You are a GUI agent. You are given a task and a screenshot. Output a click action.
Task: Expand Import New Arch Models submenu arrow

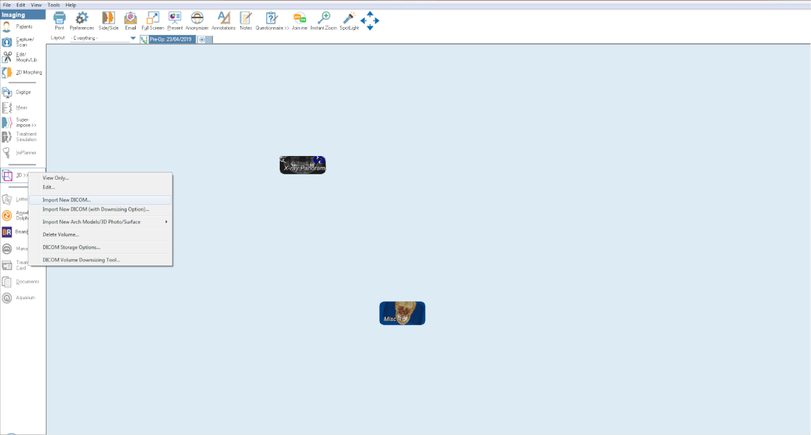tap(166, 222)
